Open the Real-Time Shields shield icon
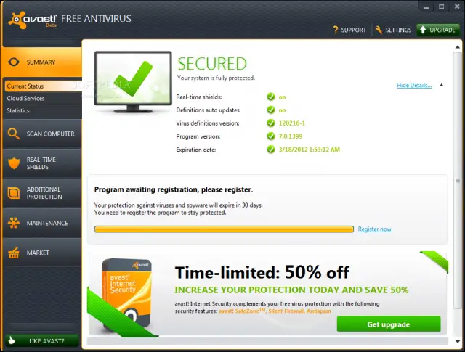The height and width of the screenshot is (352, 465). pyautogui.click(x=14, y=163)
